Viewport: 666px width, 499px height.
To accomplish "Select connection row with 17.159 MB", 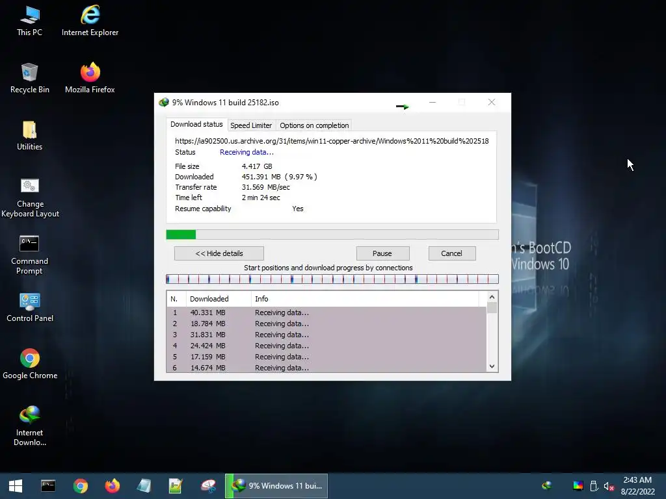I will [326, 357].
